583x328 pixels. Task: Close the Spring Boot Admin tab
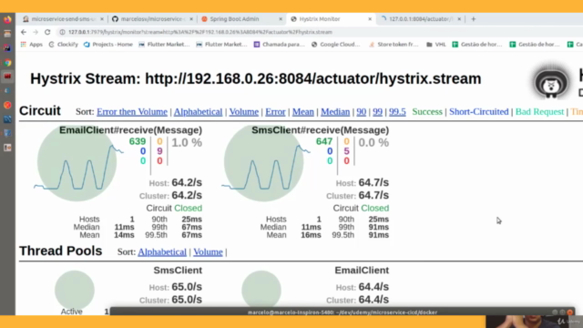(281, 19)
